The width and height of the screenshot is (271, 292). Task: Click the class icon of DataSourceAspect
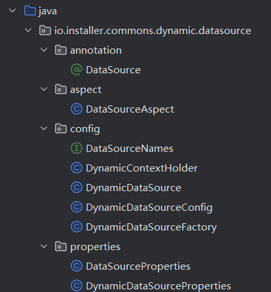tap(77, 109)
